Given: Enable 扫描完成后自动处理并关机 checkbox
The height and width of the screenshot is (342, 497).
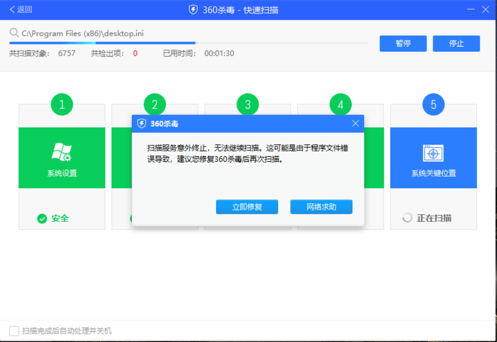Looking at the screenshot, I should coord(14,331).
